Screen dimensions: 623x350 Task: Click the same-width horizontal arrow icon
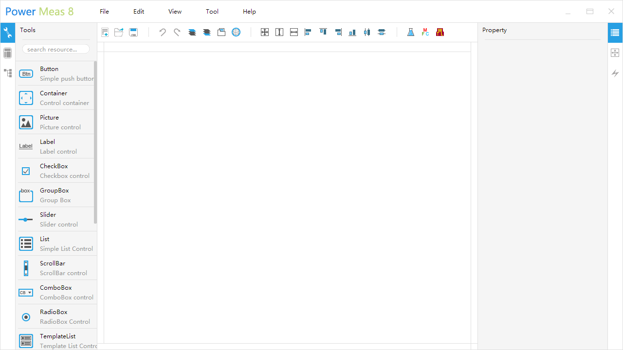[294, 33]
